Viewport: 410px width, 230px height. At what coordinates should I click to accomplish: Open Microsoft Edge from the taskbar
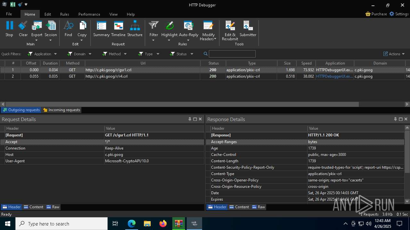pos(132,224)
